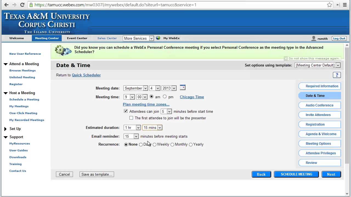Open the meeting year dropdown
The width and height of the screenshot is (351, 197).
point(169,88)
